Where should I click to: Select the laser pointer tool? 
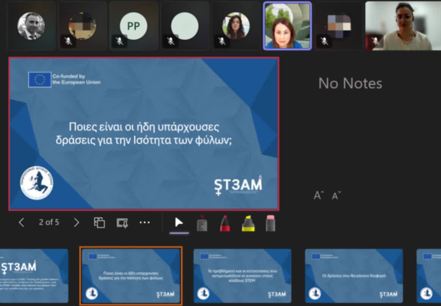point(202,224)
